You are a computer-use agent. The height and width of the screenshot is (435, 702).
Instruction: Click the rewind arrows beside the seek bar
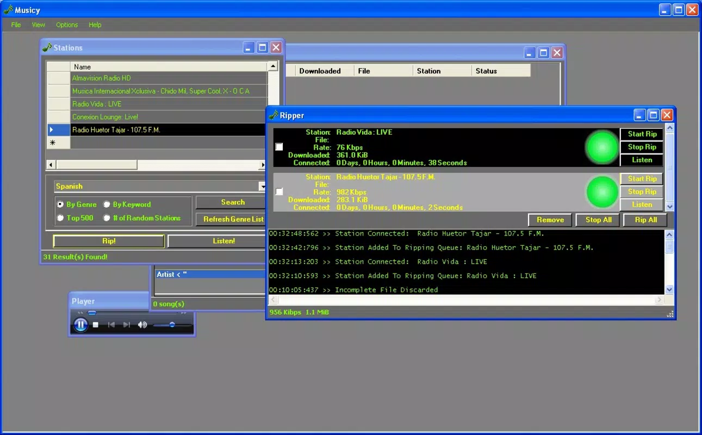pos(80,313)
